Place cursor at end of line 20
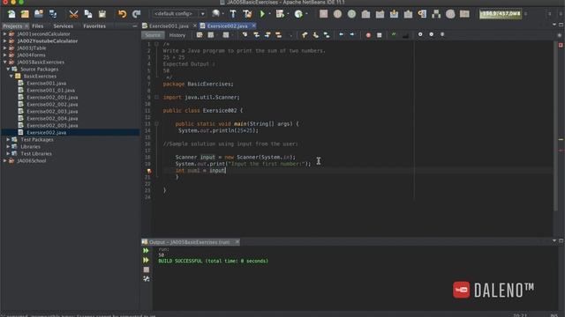The image size is (565, 317). 226,170
